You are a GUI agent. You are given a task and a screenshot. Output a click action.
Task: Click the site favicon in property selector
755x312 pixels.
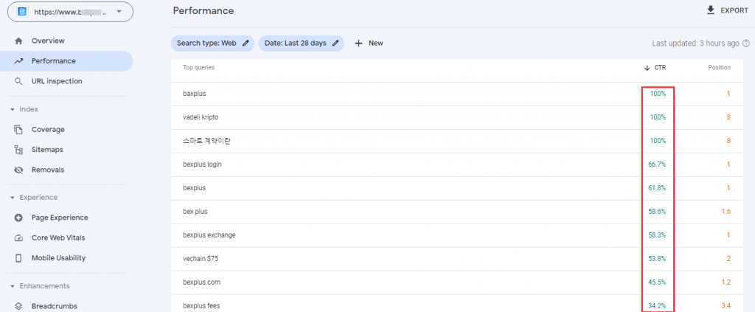coord(22,12)
